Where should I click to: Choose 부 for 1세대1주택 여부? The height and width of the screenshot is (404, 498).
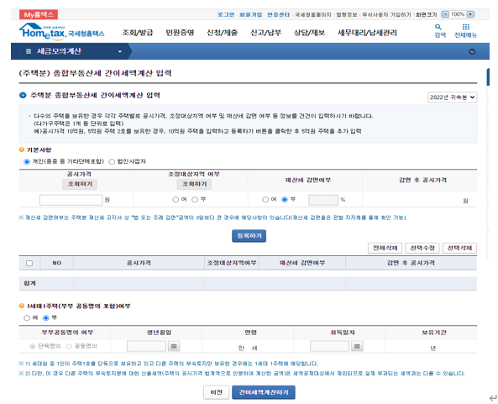click(x=46, y=317)
